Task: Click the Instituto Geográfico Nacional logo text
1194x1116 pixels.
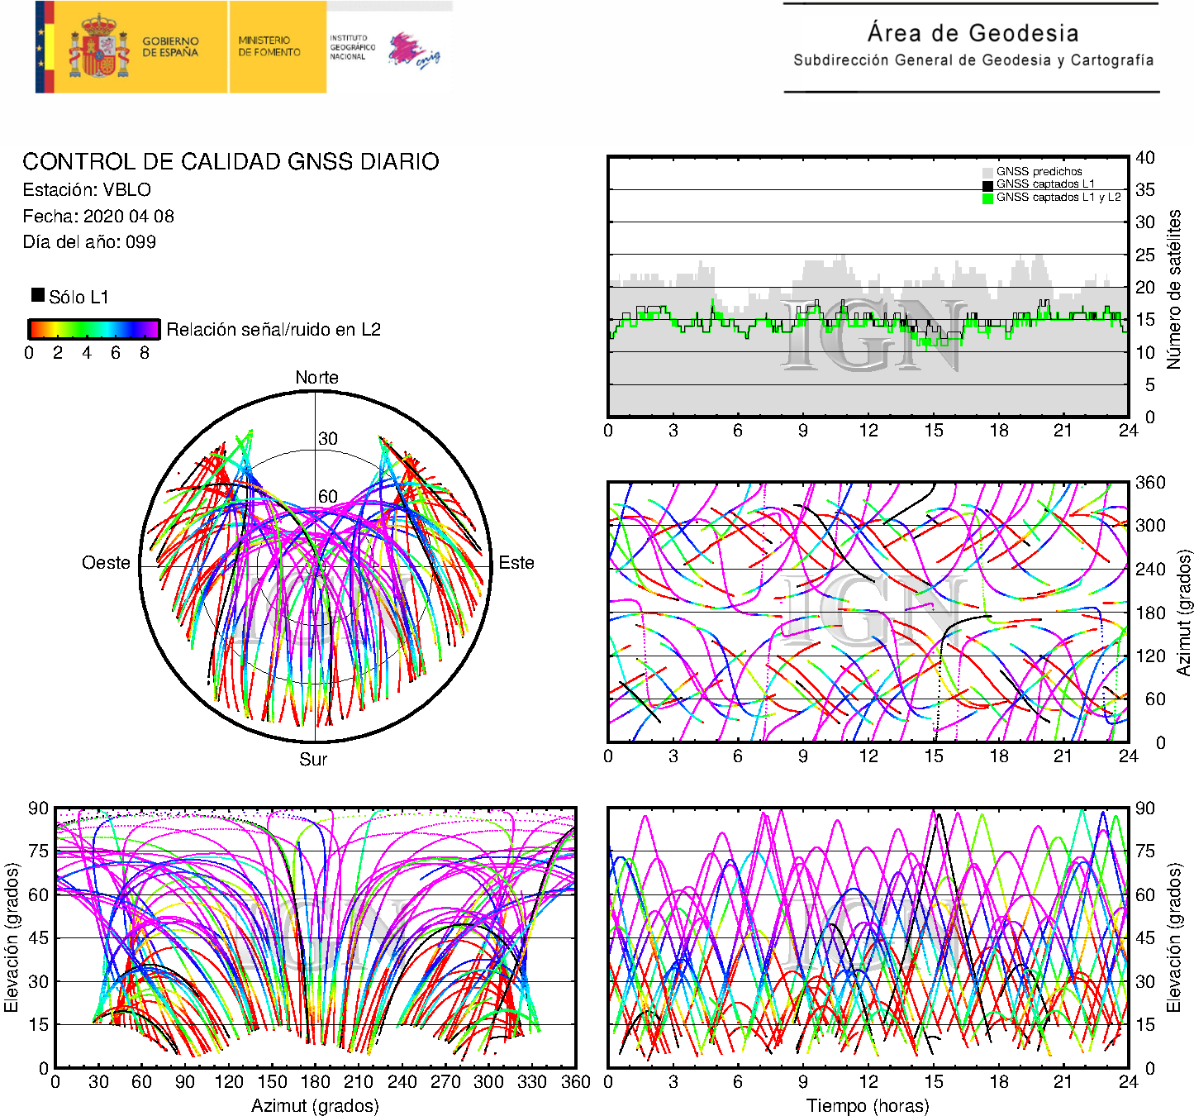Action: point(352,47)
